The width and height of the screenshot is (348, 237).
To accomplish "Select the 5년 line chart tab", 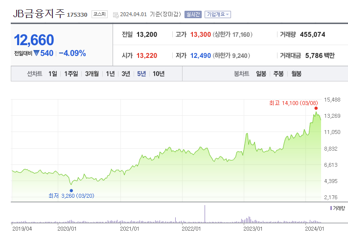I will (141, 74).
